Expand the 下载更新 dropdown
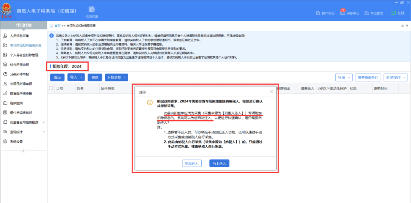411x203 pixels. coord(116,77)
